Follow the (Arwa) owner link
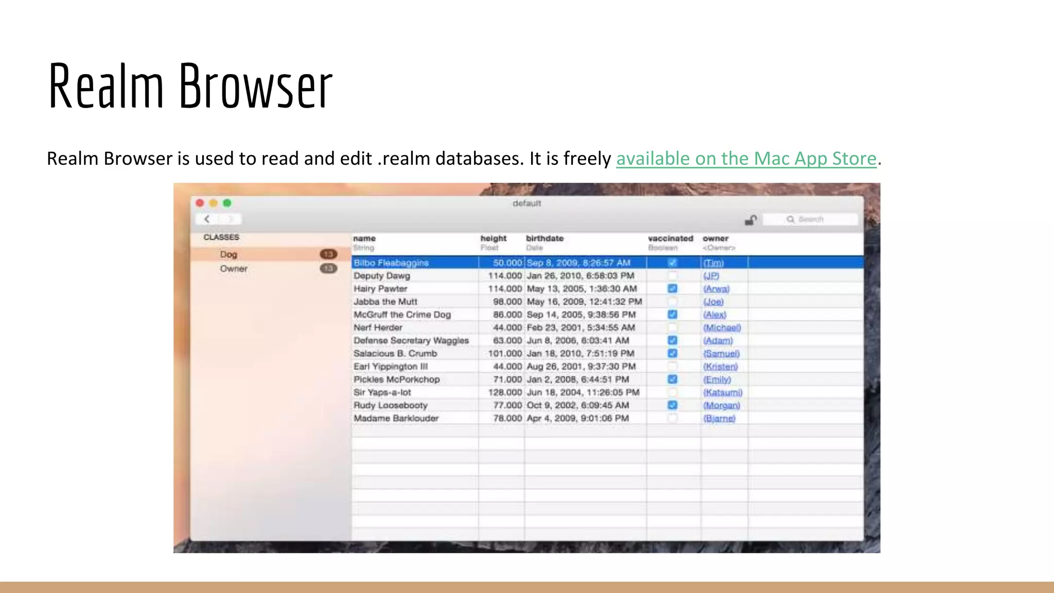Viewport: 1054px width, 593px height. (716, 289)
